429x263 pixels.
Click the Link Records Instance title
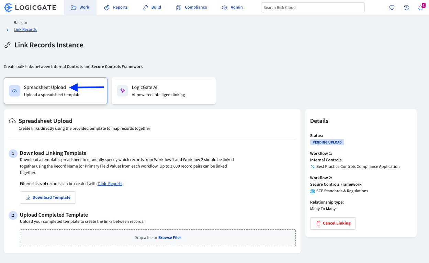pyautogui.click(x=49, y=45)
